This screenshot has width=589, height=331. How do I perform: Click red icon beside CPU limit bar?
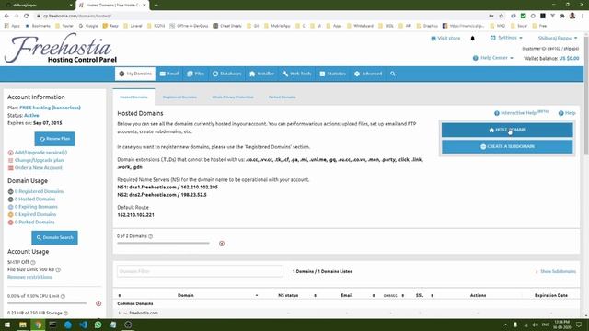(x=98, y=303)
